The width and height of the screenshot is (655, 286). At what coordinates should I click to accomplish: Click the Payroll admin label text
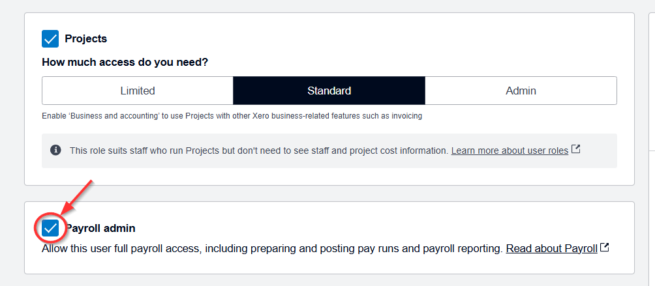coord(100,229)
